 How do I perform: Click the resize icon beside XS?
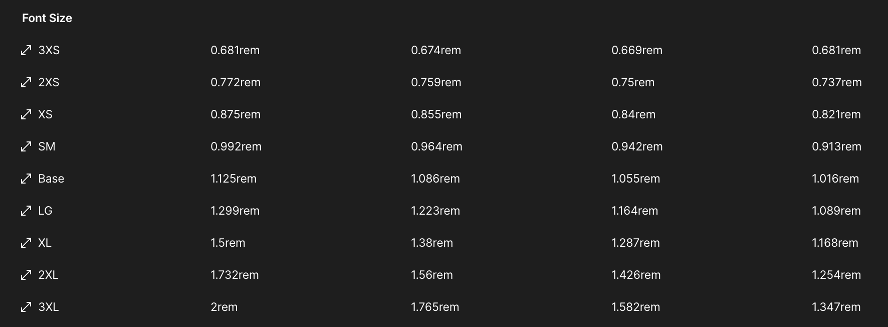click(26, 114)
